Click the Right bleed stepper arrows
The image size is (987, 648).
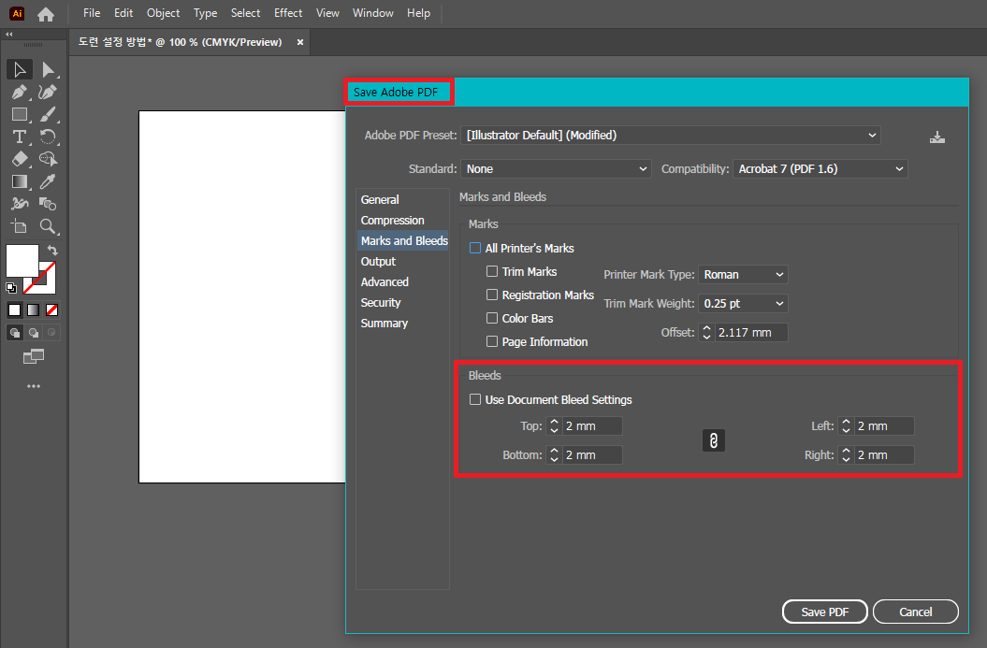846,454
